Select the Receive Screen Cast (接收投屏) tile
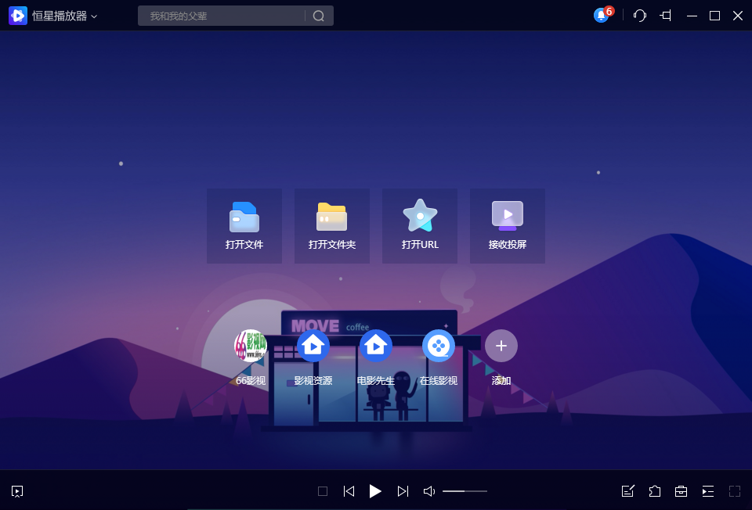752x510 pixels. pyautogui.click(x=508, y=225)
